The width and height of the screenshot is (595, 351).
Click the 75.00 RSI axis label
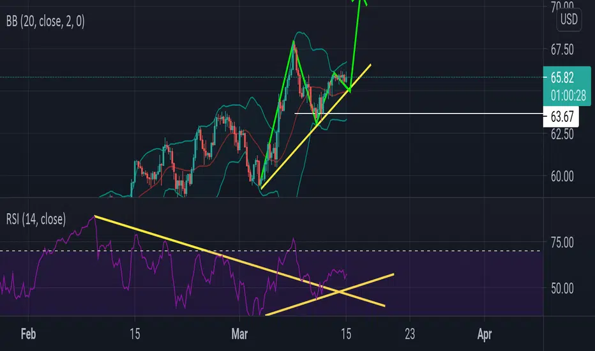pyautogui.click(x=562, y=242)
